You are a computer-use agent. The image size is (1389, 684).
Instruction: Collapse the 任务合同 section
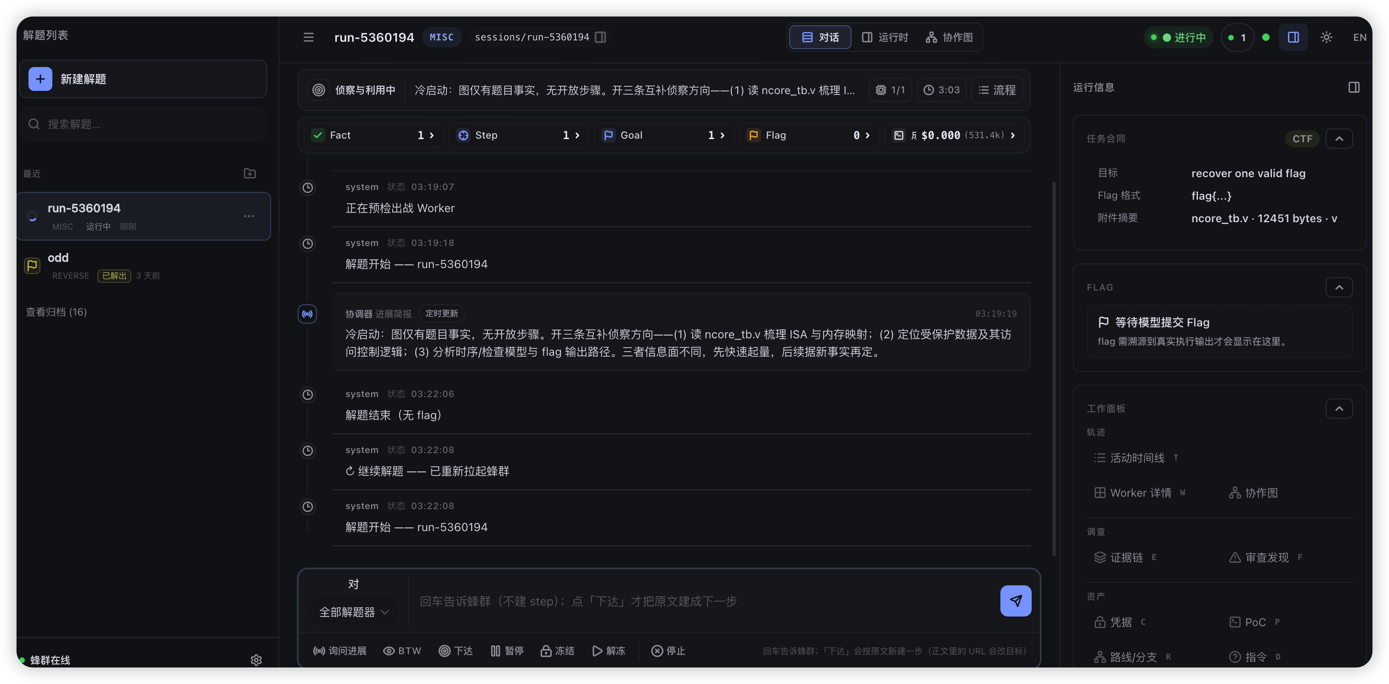[1339, 139]
